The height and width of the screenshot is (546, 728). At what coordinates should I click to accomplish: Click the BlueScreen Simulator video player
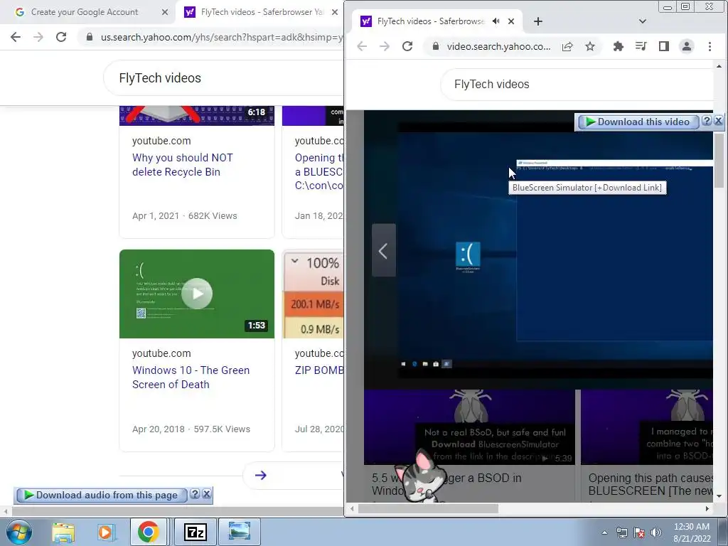(x=539, y=250)
